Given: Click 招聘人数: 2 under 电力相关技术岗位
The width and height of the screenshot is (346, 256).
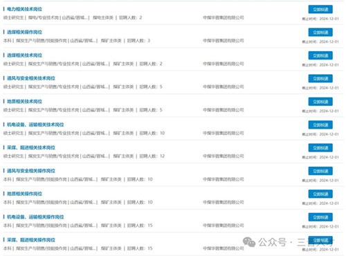Looking at the screenshot, I should 131,17.
